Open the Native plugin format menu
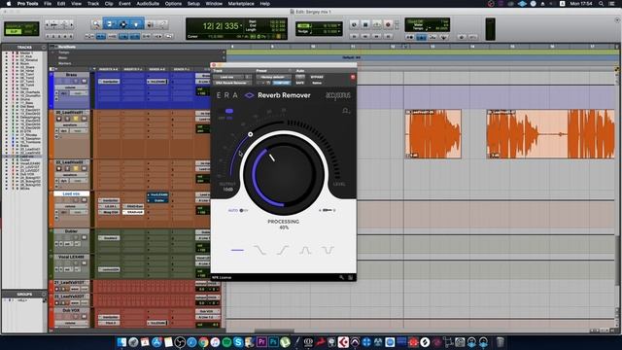 317,83
